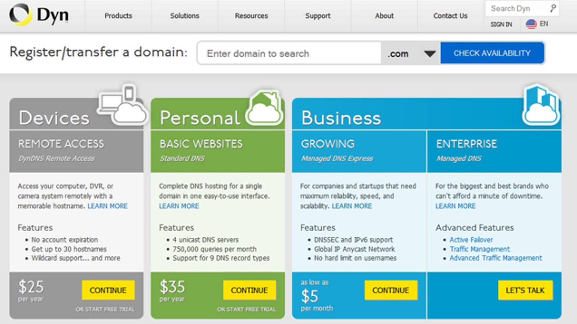Click 'DNSSEC and IPv6 support' text

tap(353, 240)
